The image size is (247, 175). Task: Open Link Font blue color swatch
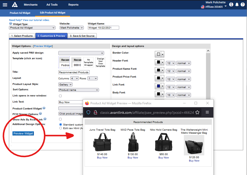coord(159,86)
